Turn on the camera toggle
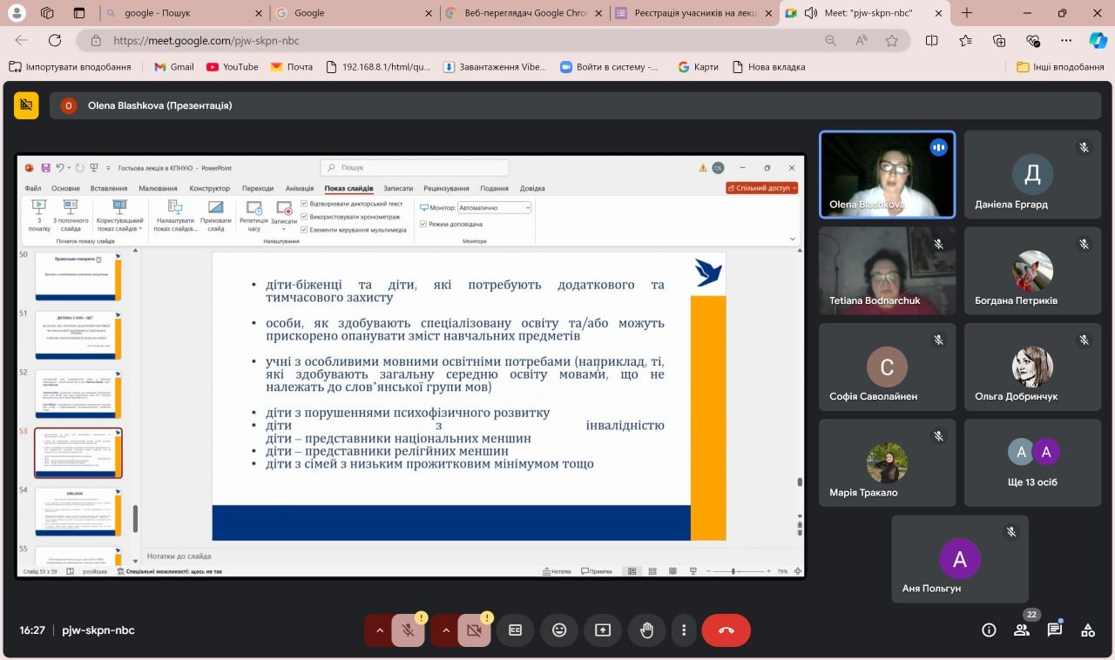Image resolution: width=1115 pixels, height=660 pixels. click(474, 630)
